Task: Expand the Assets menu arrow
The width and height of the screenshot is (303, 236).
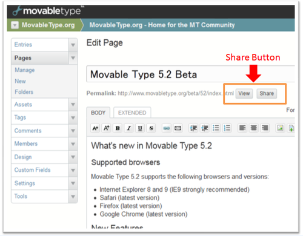Action: pos(73,105)
